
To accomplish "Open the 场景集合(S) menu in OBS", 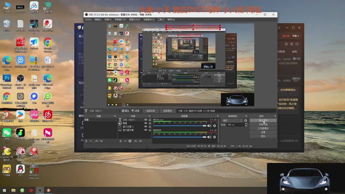I will (x=149, y=19).
